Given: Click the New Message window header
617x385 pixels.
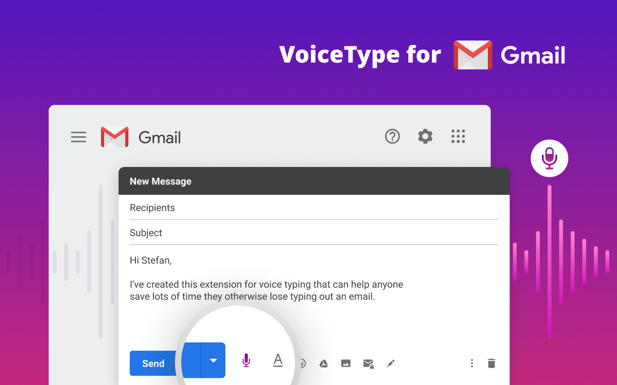Looking at the screenshot, I should click(x=314, y=181).
